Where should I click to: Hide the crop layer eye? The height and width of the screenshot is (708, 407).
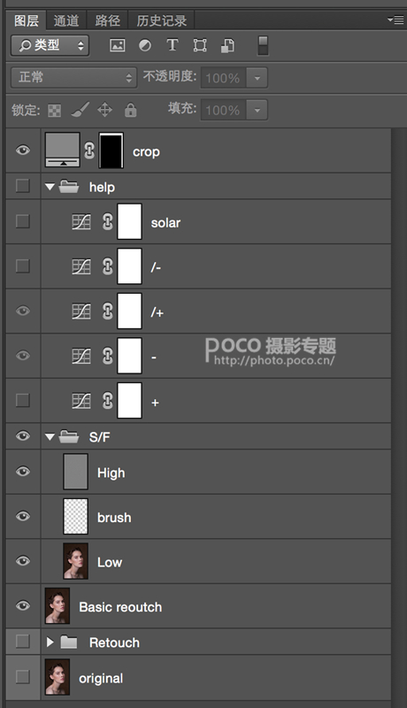click(x=23, y=150)
